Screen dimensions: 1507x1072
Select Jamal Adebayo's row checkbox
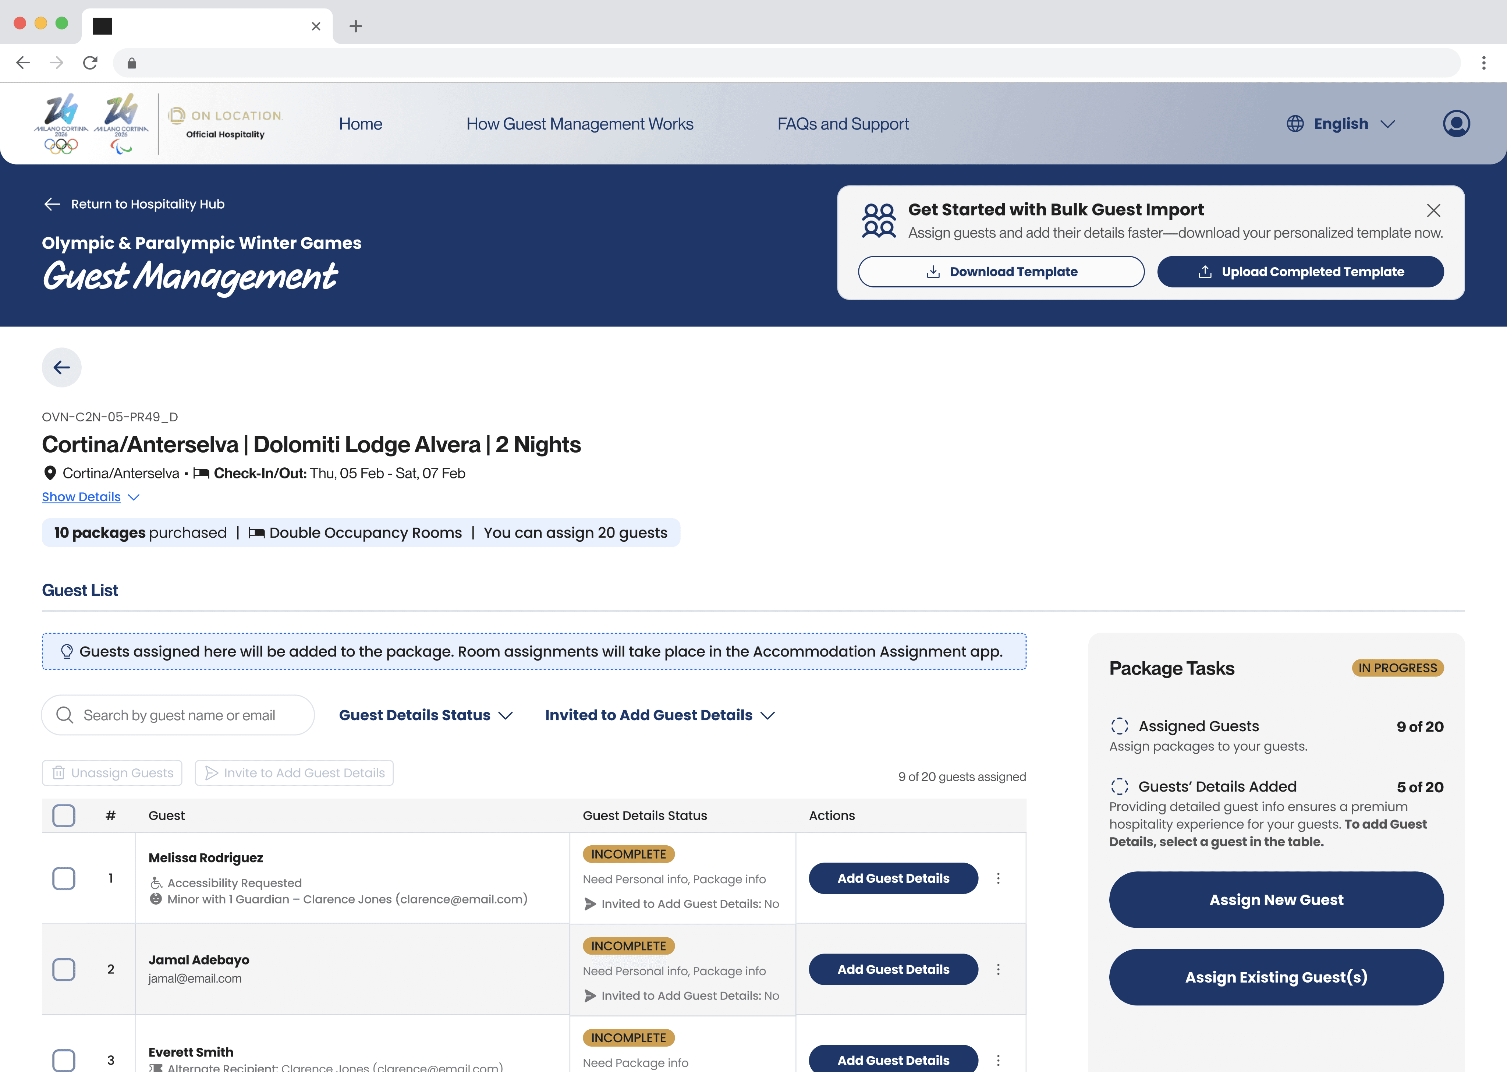[x=63, y=969]
